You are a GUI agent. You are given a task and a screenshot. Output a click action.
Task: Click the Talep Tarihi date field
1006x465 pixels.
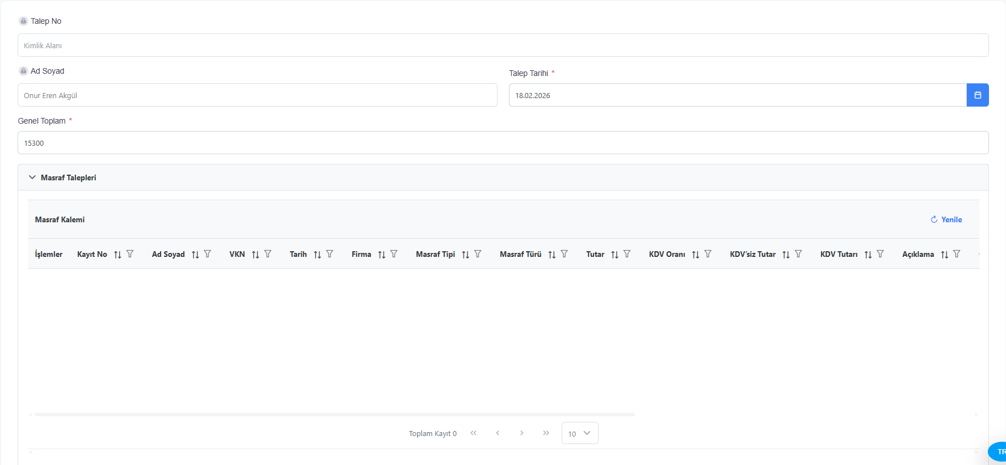737,95
